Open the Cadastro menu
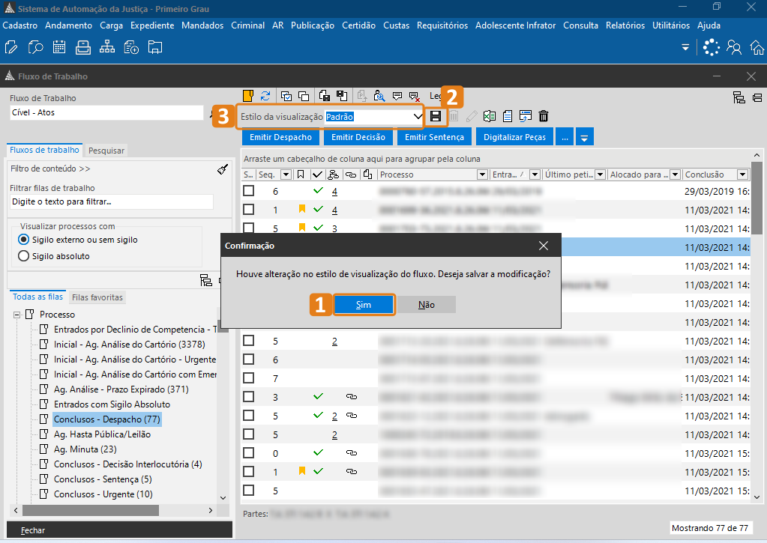 point(20,25)
